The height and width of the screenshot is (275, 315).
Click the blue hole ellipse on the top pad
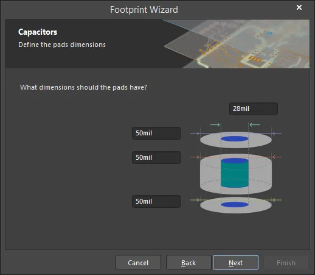coord(235,139)
